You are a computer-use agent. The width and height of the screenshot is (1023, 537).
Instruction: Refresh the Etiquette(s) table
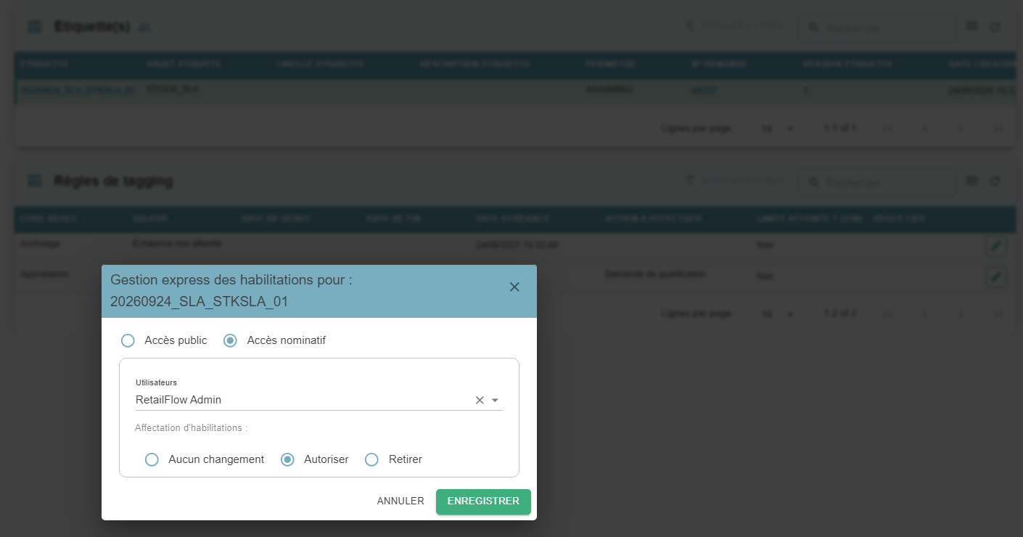[x=995, y=27]
